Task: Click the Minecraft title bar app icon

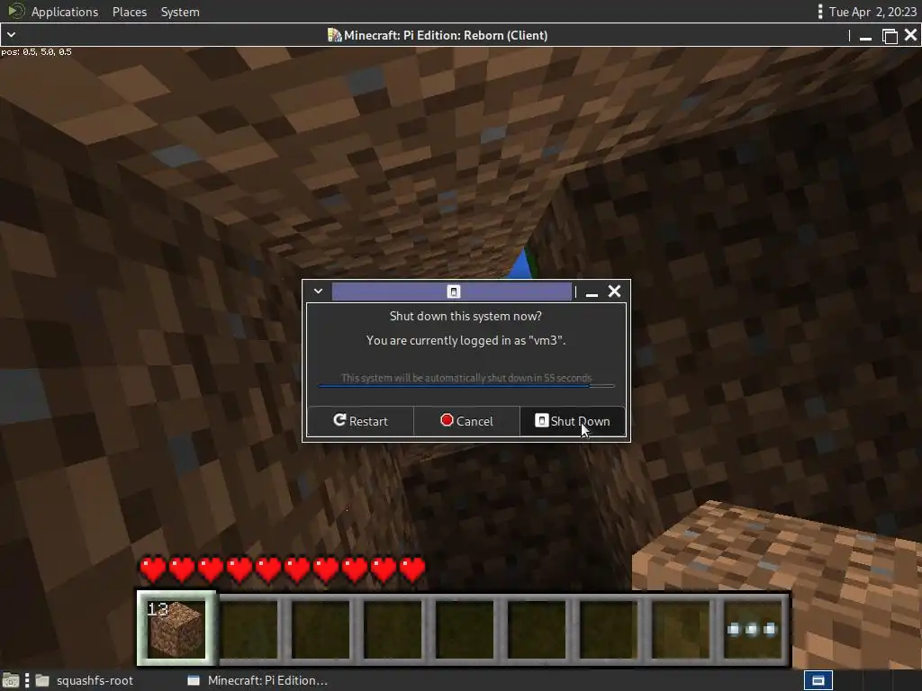Action: click(334, 35)
